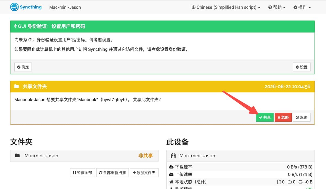This screenshot has width=326, height=189.
Task: Click 暂停全部 to pause all folders
Action: [x=83, y=173]
